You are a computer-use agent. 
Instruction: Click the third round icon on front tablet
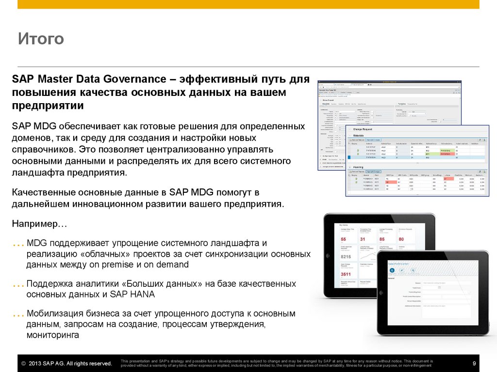tap(413, 270)
